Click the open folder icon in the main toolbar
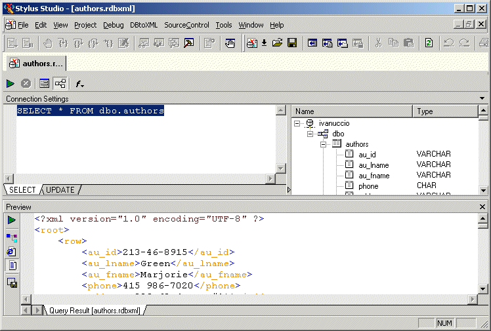This screenshot has height=331, width=491. click(277, 43)
